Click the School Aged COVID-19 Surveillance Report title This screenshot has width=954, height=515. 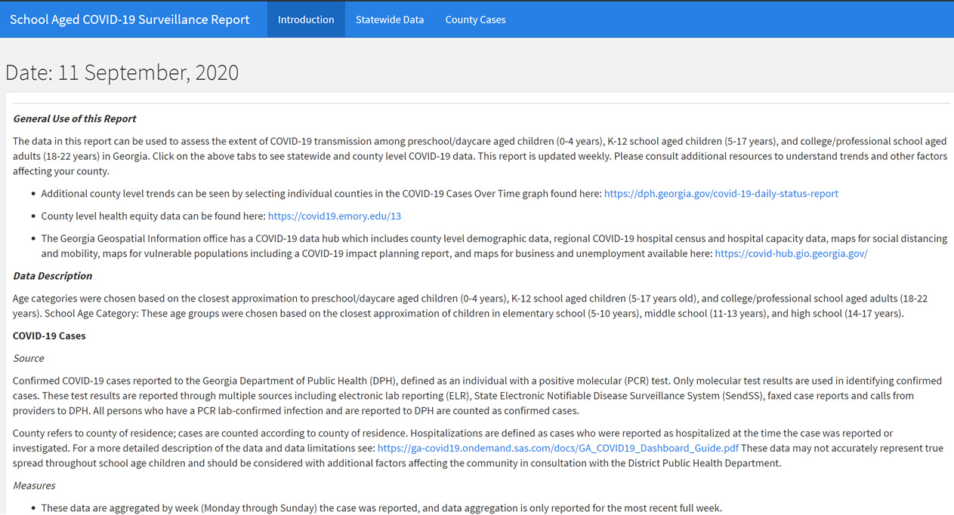tap(129, 20)
